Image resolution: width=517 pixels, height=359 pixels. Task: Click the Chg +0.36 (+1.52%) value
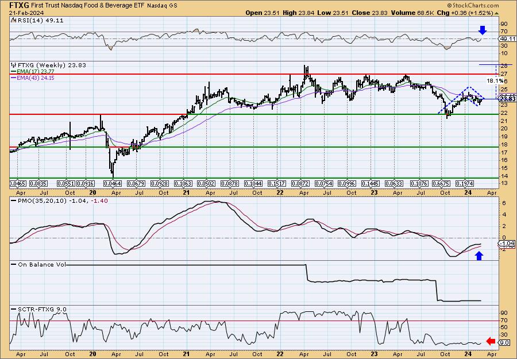[x=464, y=13]
